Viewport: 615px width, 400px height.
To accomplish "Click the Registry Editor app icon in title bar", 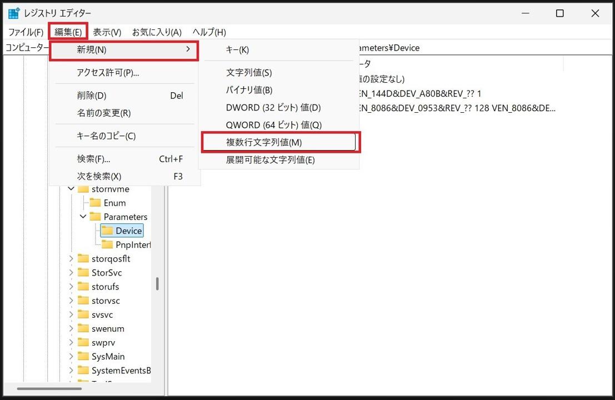I will (14, 13).
